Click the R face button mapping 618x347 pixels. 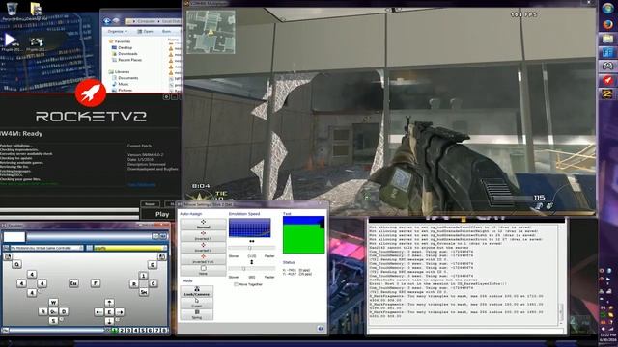[134, 283]
